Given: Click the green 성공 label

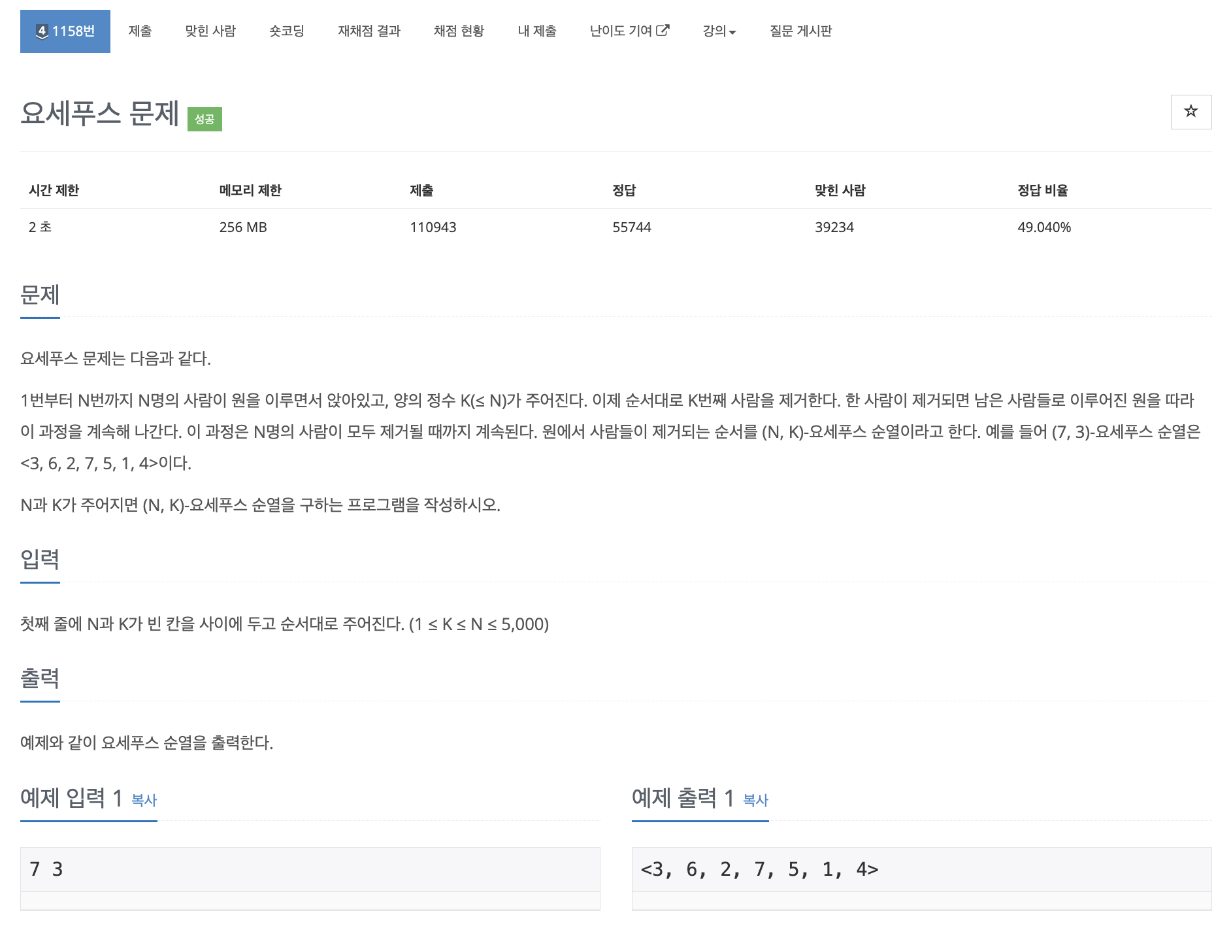Looking at the screenshot, I should [205, 119].
